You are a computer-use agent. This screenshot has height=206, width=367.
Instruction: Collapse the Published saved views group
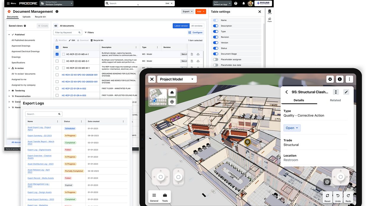(x=9, y=35)
